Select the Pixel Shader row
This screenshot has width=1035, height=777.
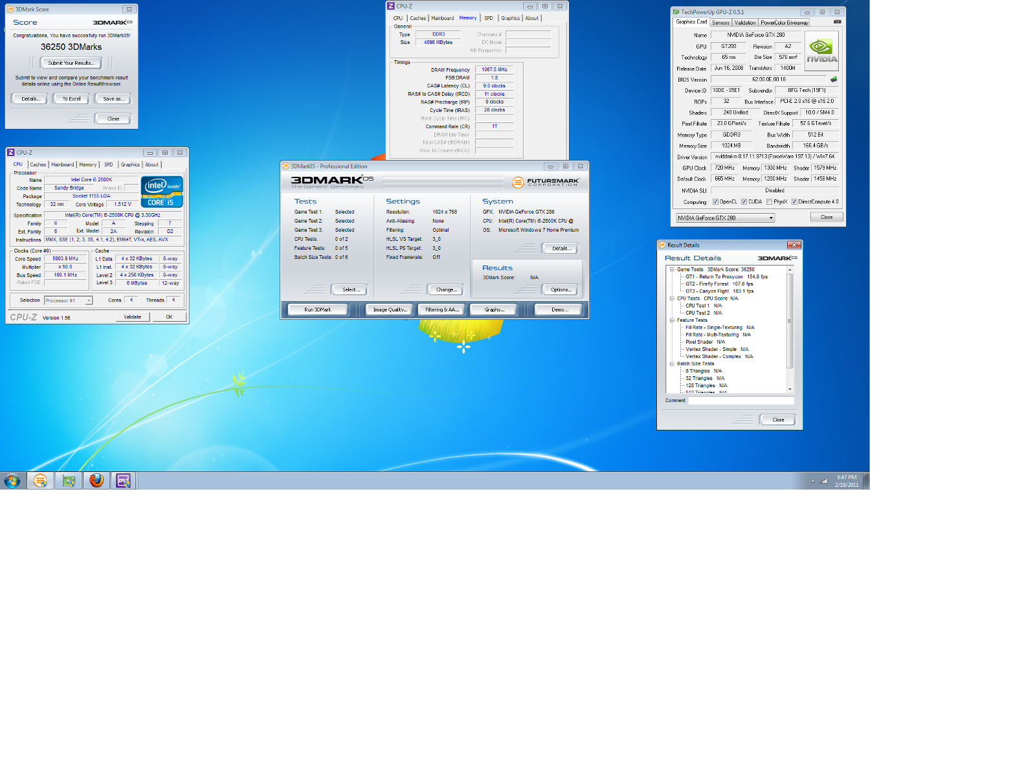pos(705,342)
